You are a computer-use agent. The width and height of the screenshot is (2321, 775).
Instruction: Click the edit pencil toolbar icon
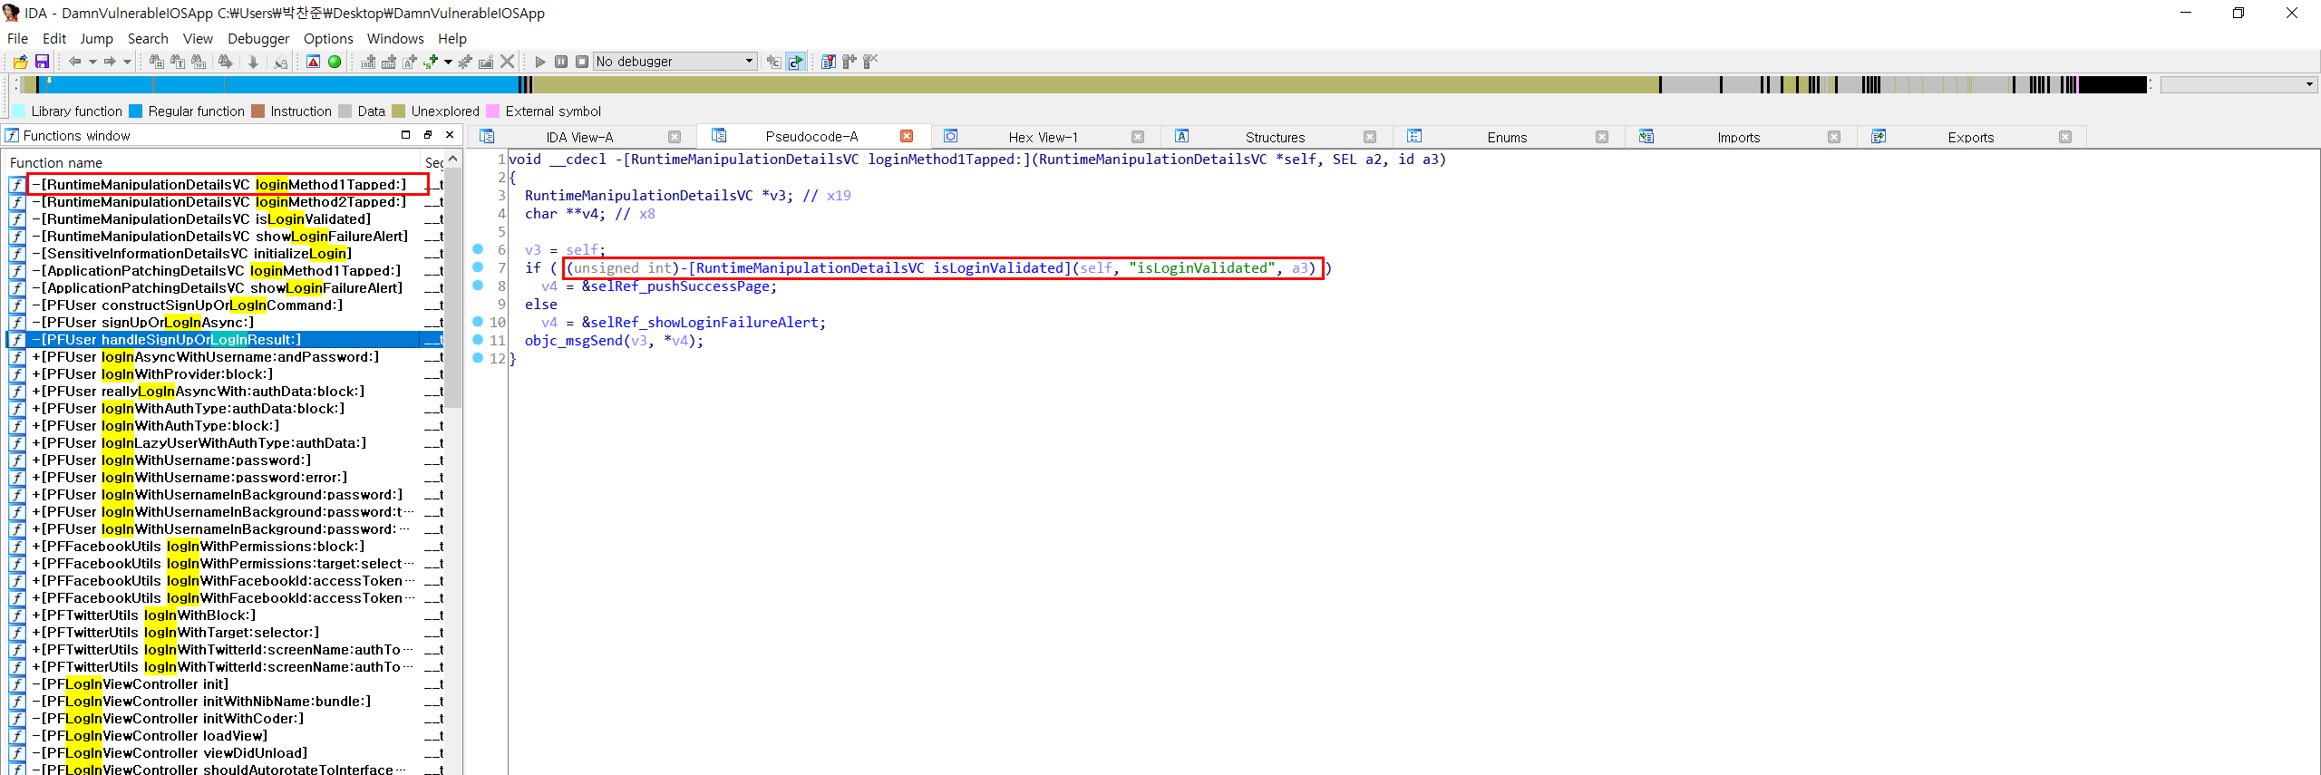[486, 62]
